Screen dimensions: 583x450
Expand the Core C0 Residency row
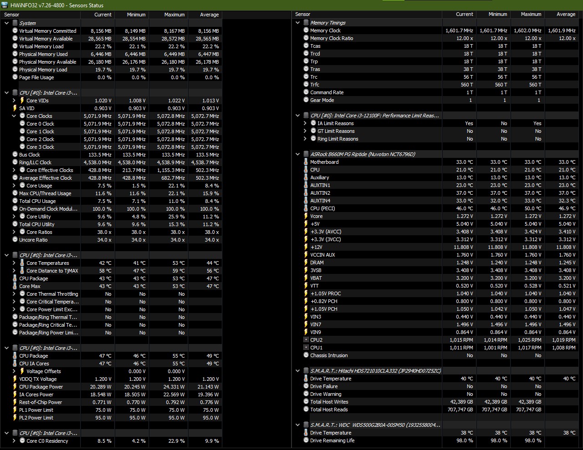(14, 440)
